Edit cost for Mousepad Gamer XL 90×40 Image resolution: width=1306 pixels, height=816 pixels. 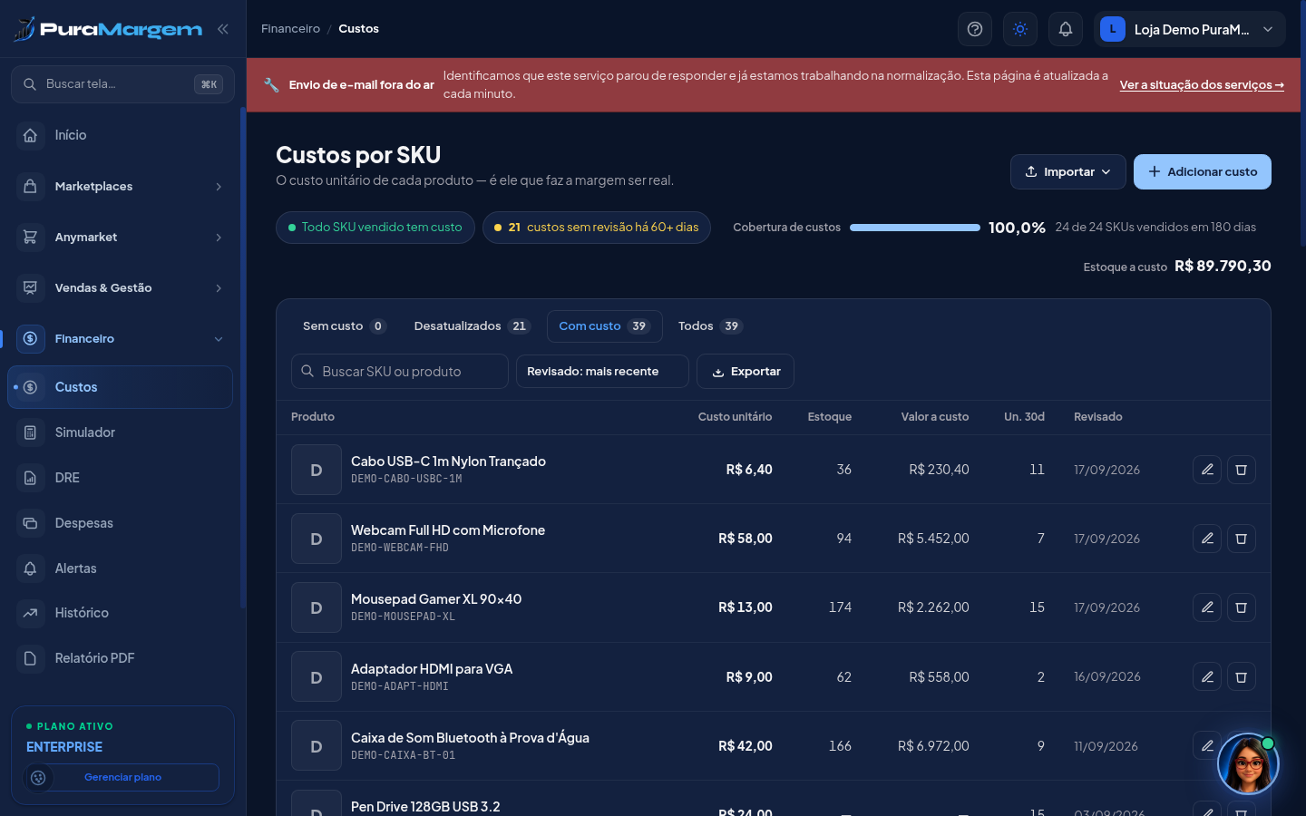(1207, 607)
